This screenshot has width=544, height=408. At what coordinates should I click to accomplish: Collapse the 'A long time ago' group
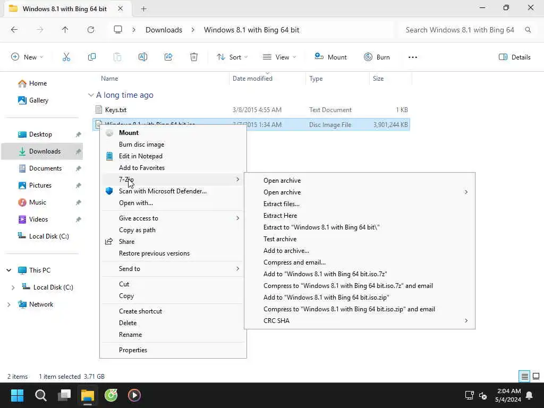coord(91,95)
